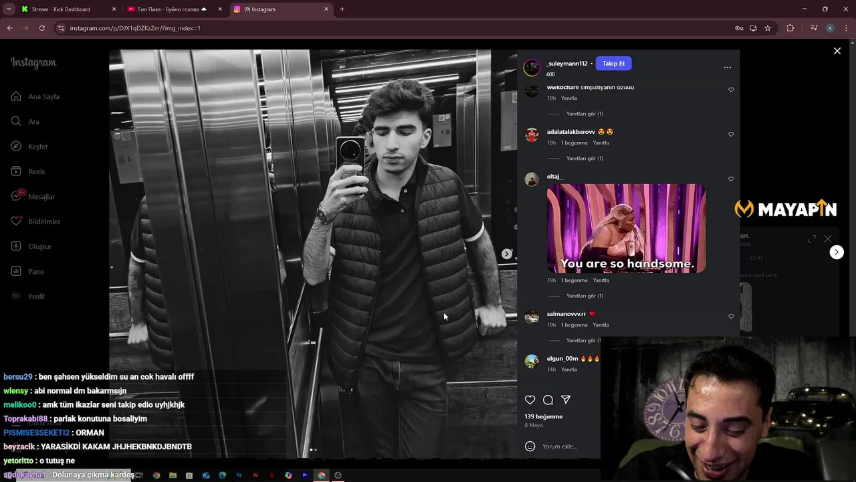Expand replies under wwkocharli's comment
Image resolution: width=856 pixels, height=482 pixels.
click(x=584, y=114)
